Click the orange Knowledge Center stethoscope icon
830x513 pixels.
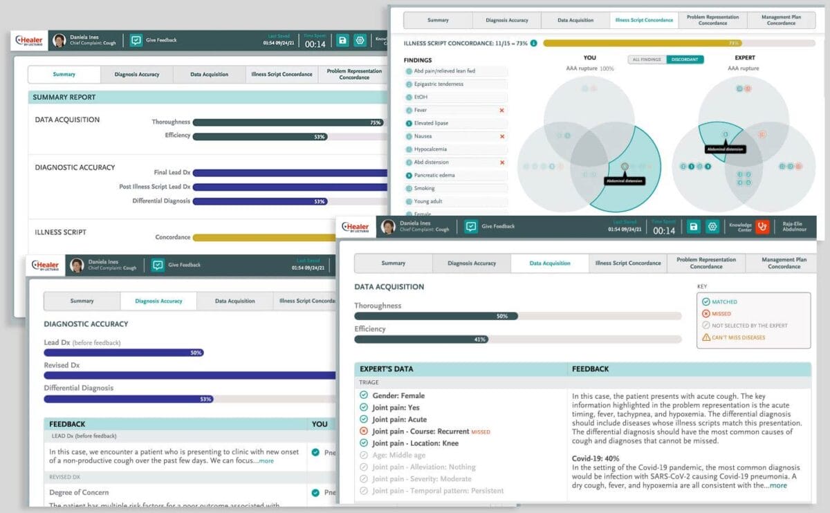762,227
